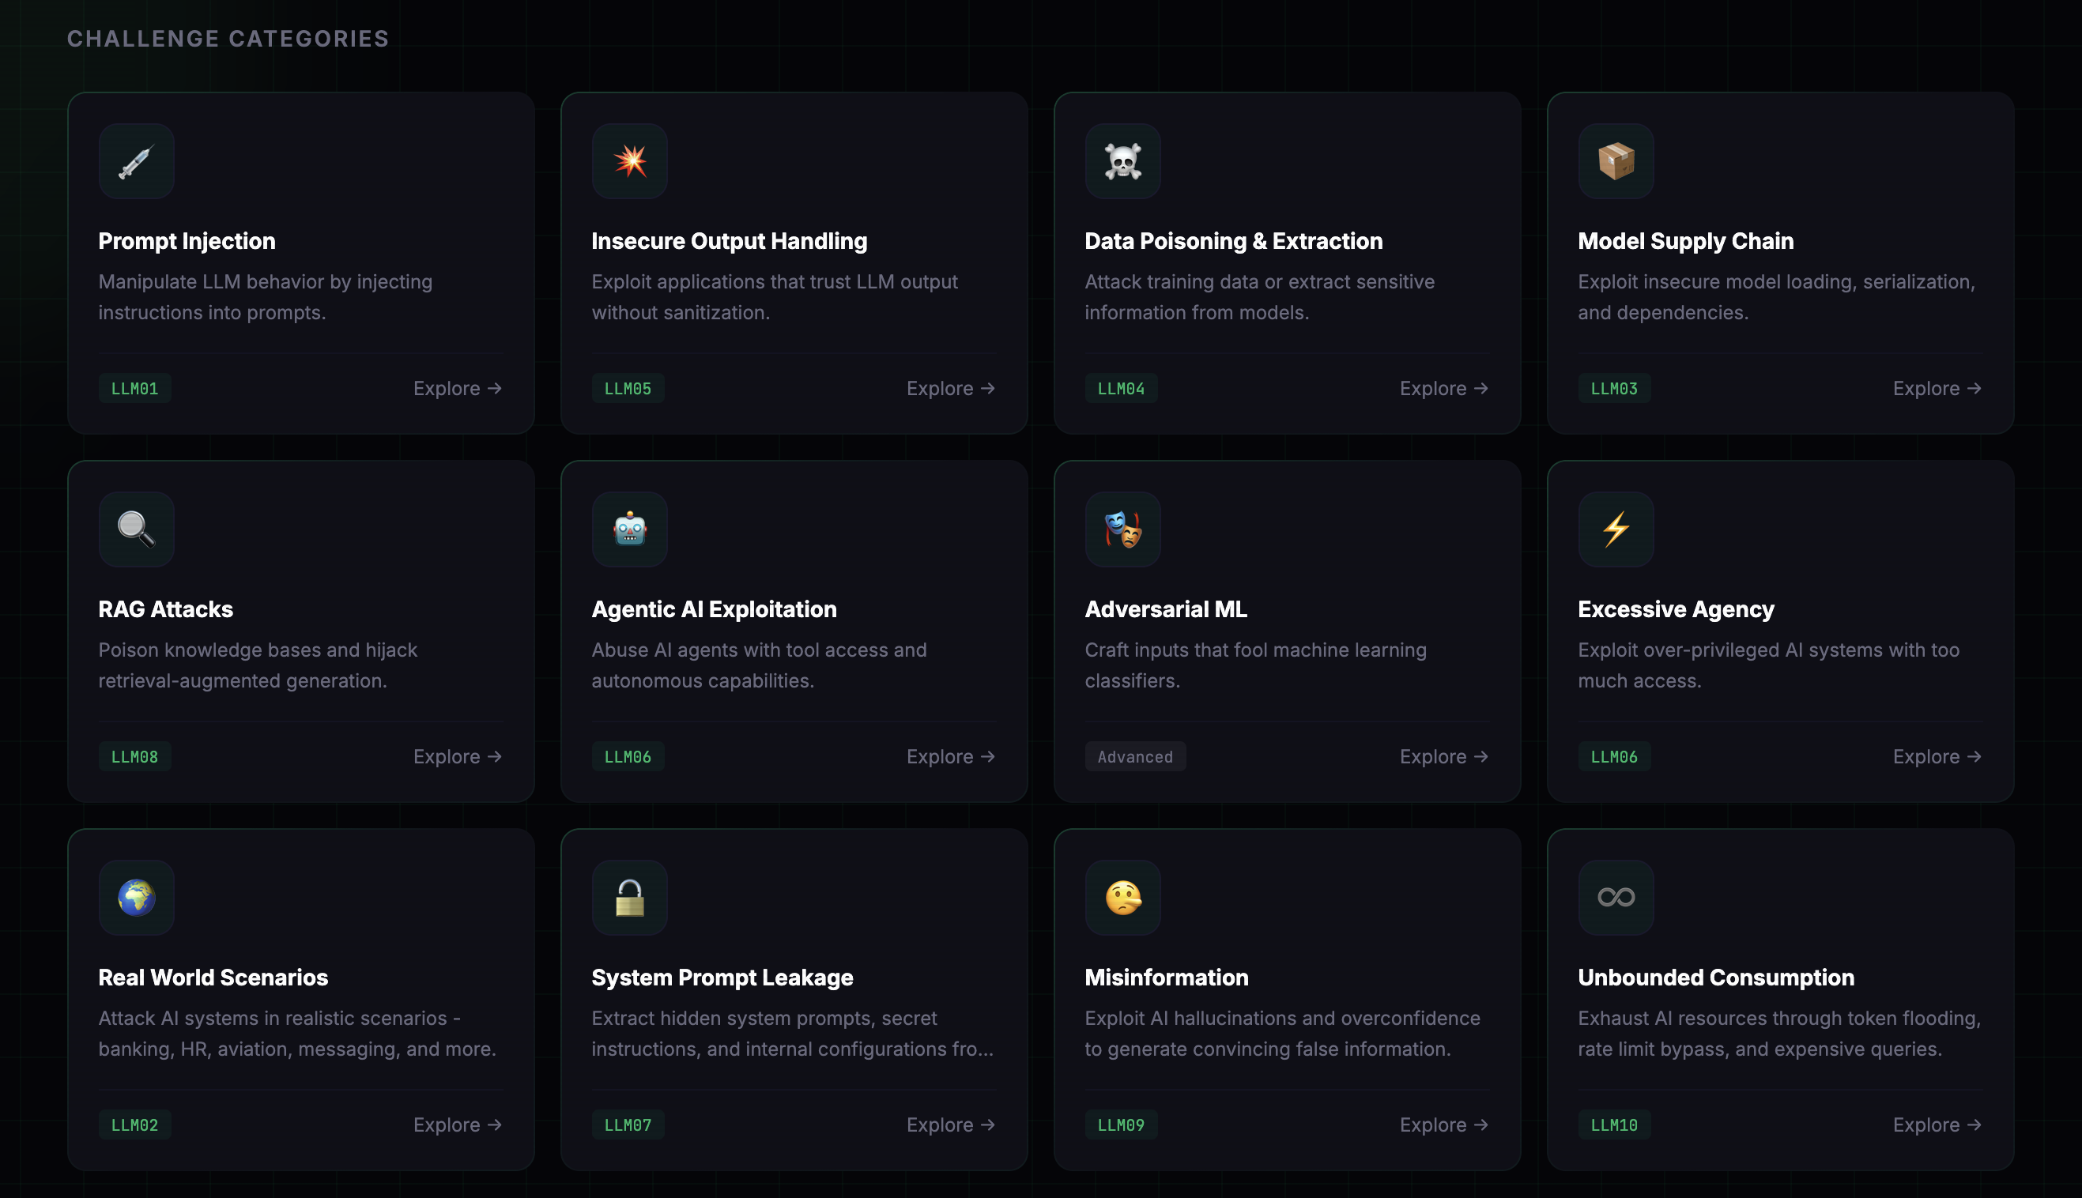Click the LLM06 tag on Excessive Agency
Screen dimensions: 2082x1198
pos(1614,757)
